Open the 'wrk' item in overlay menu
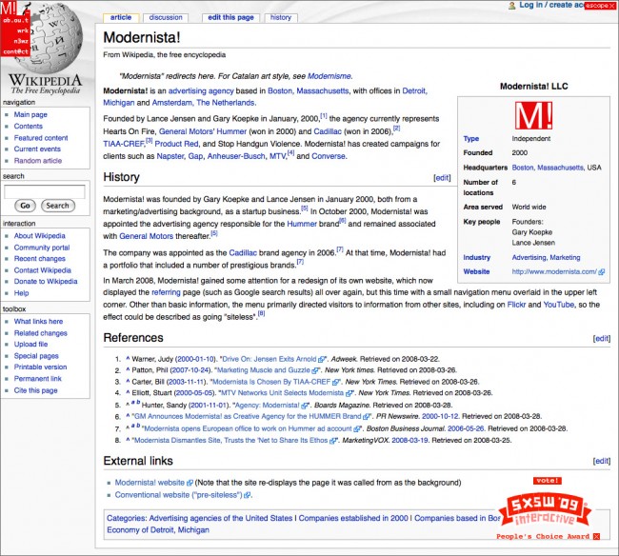 23,30
